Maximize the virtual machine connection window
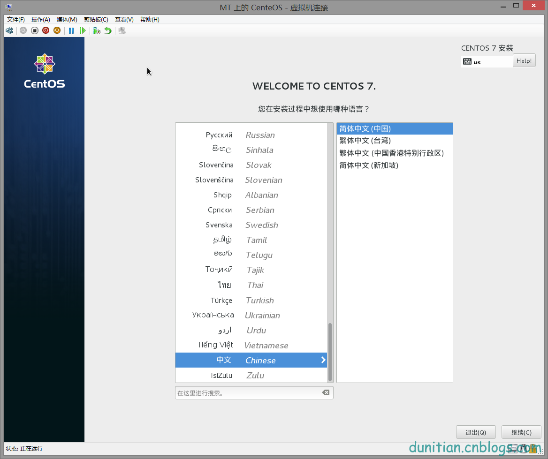 pos(516,6)
